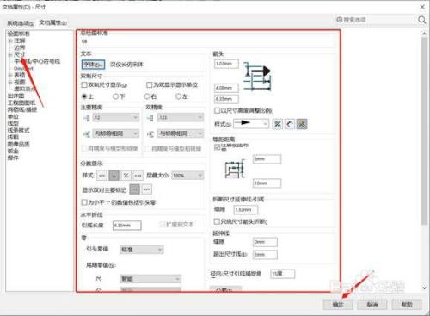Click primary tolerance precision icon
The image size is (430, 316).
pyautogui.click(x=87, y=133)
